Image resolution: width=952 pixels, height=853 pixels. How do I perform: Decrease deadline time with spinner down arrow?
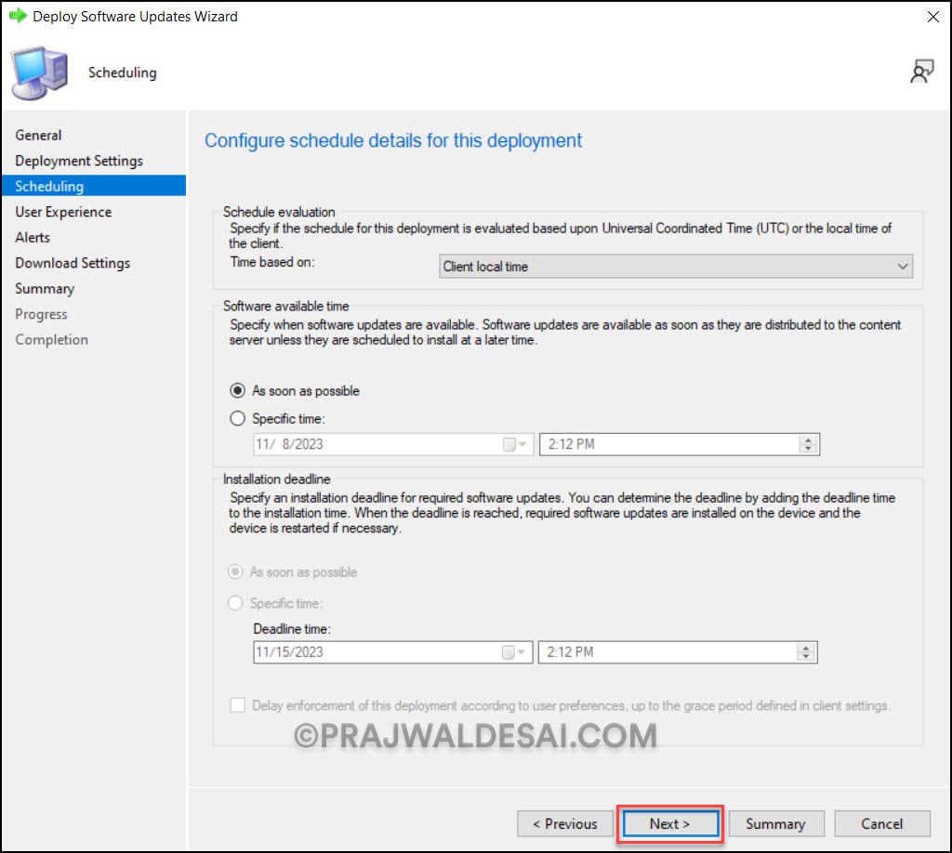point(806,656)
